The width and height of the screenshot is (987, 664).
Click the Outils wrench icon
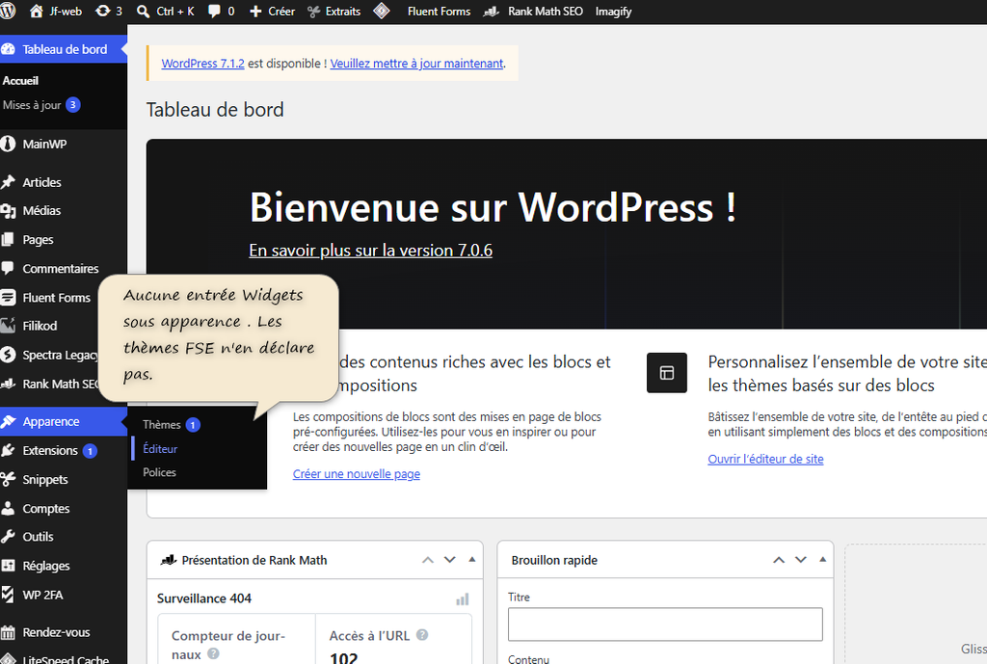[8, 537]
